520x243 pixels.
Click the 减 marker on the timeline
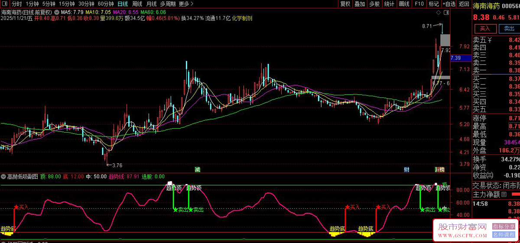coord(198,169)
